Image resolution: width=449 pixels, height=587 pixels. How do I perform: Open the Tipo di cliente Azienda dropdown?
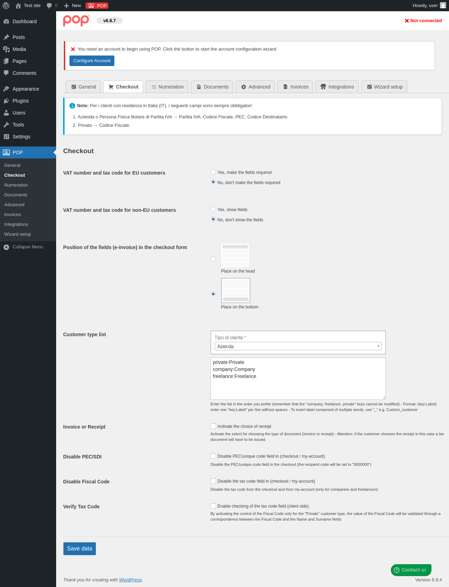coord(298,346)
